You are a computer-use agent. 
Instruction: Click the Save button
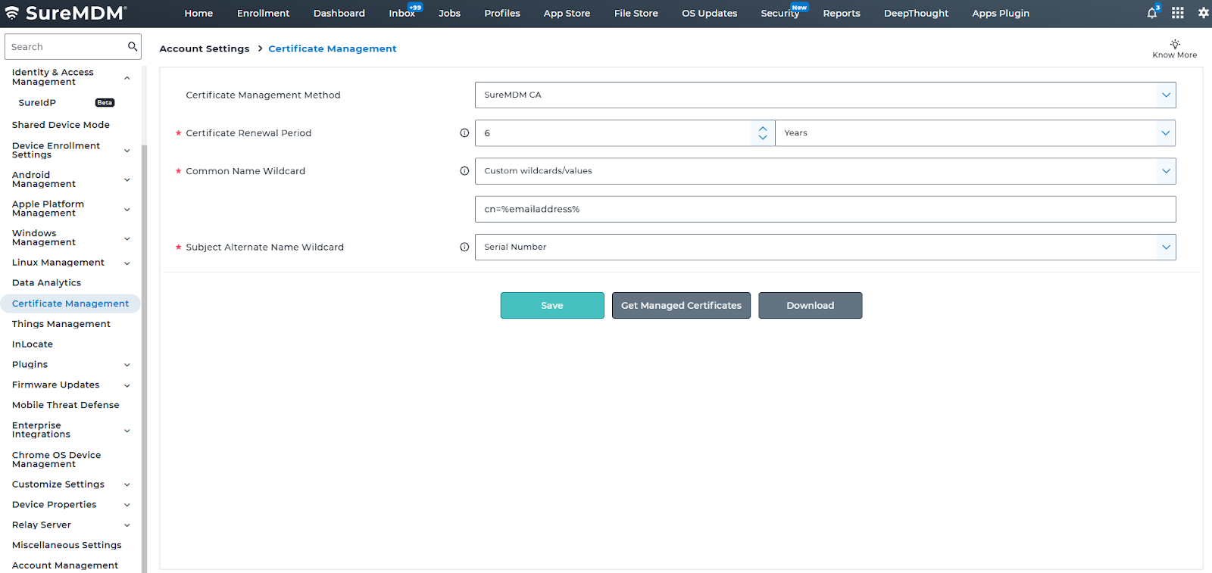click(551, 306)
